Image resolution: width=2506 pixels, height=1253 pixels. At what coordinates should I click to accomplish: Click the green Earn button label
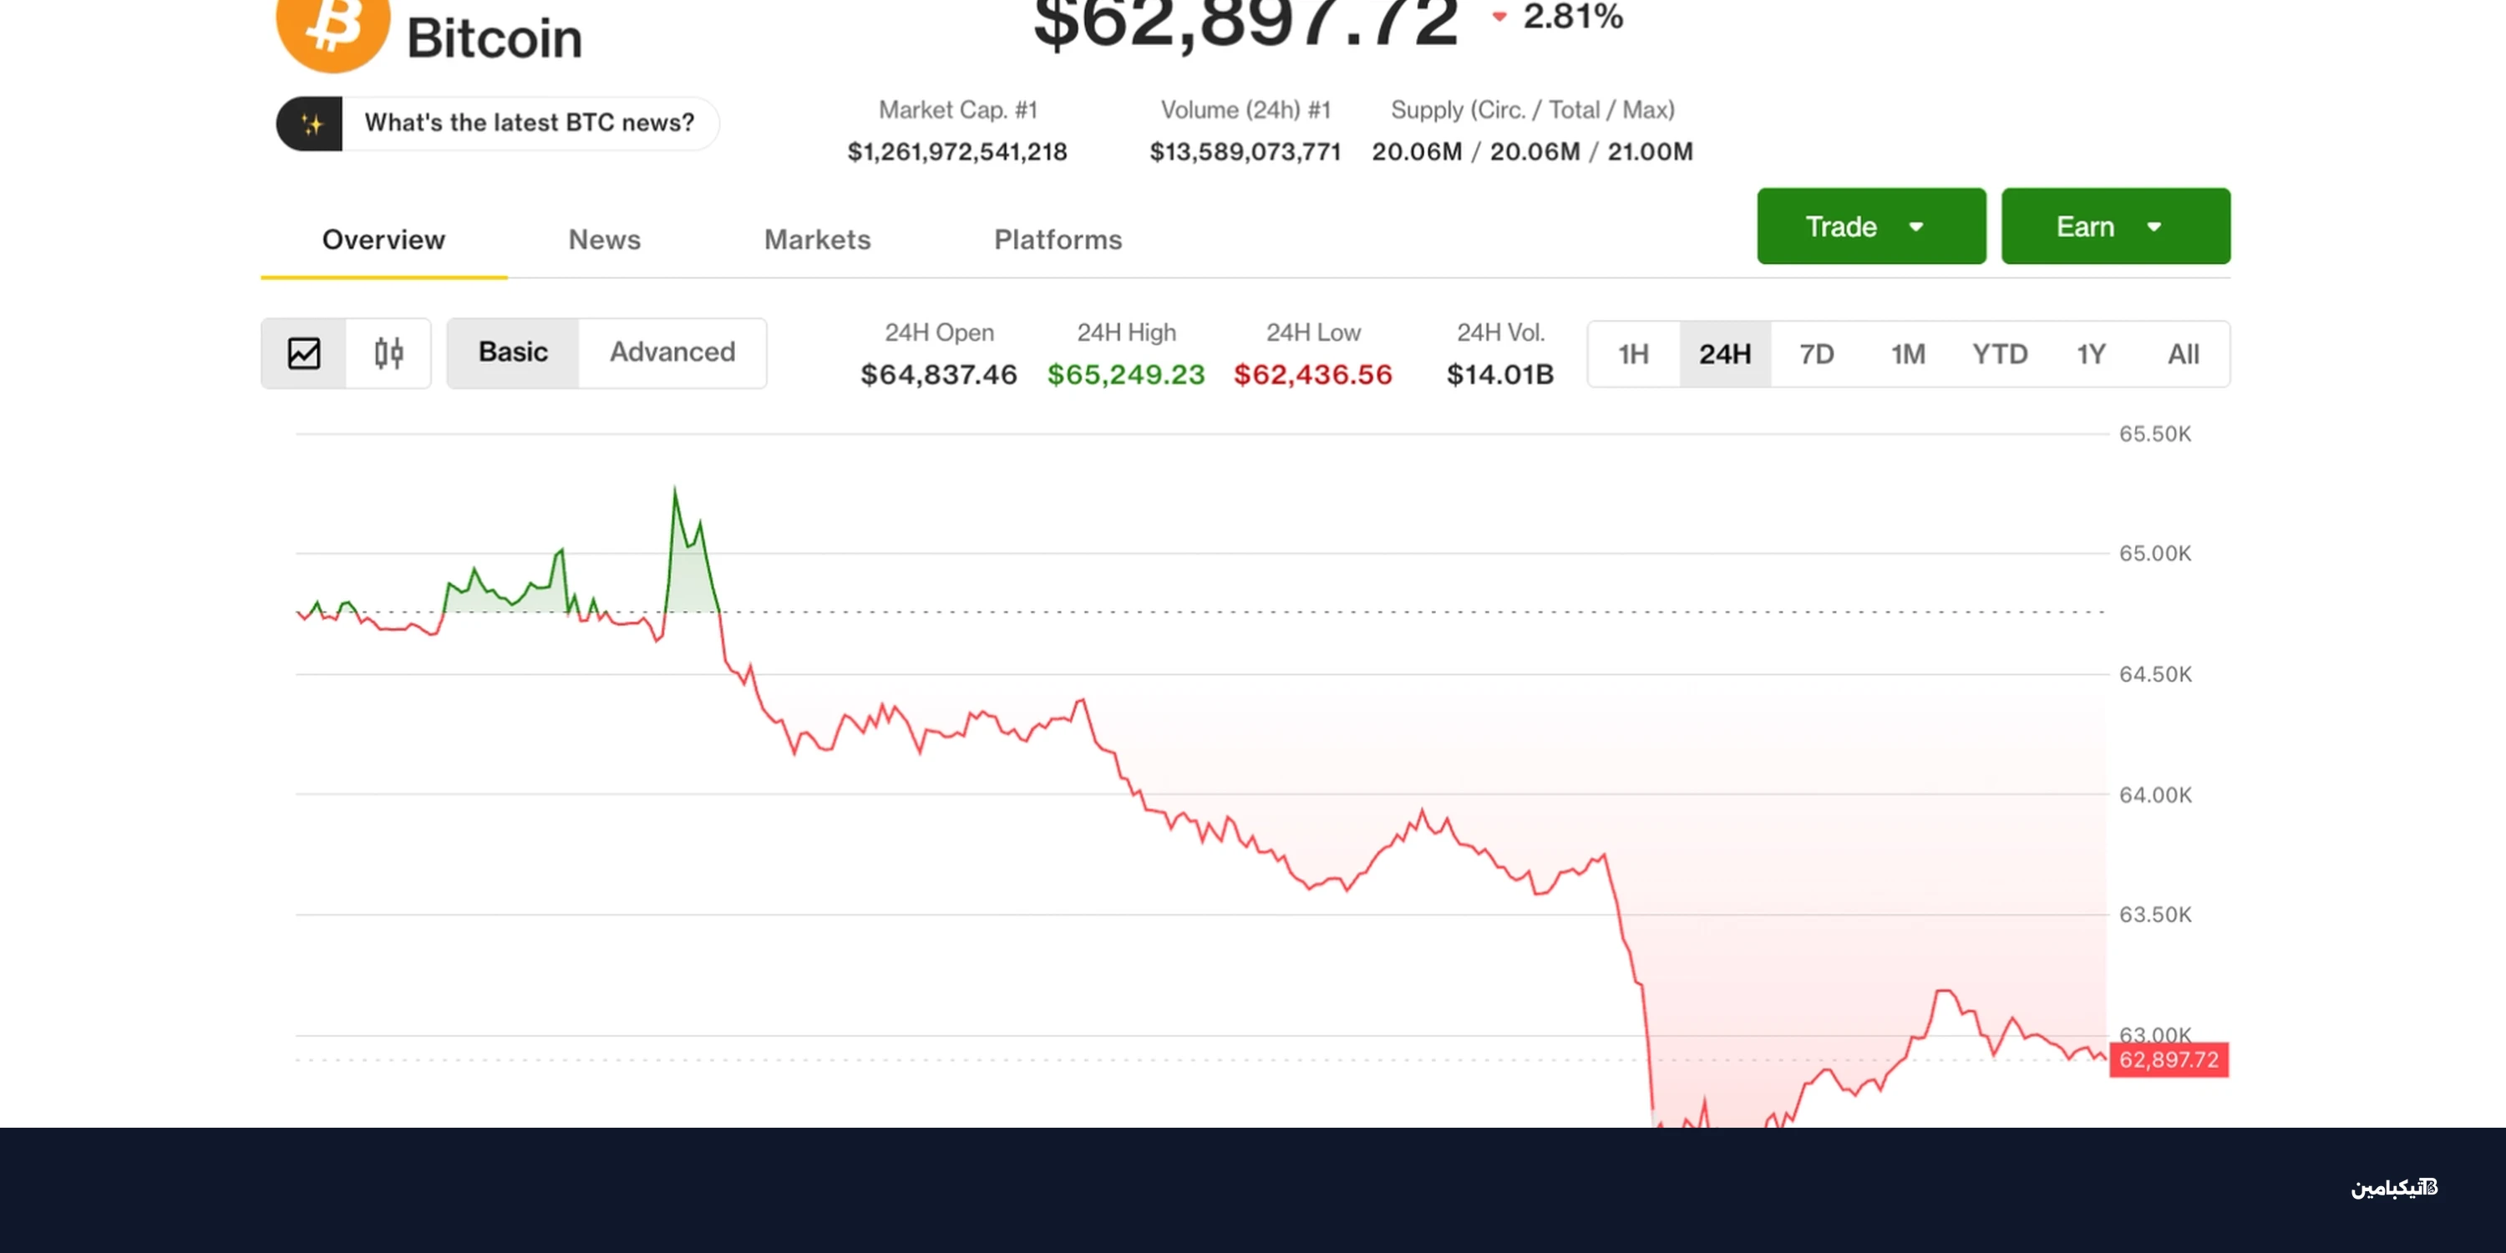pyautogui.click(x=2085, y=226)
